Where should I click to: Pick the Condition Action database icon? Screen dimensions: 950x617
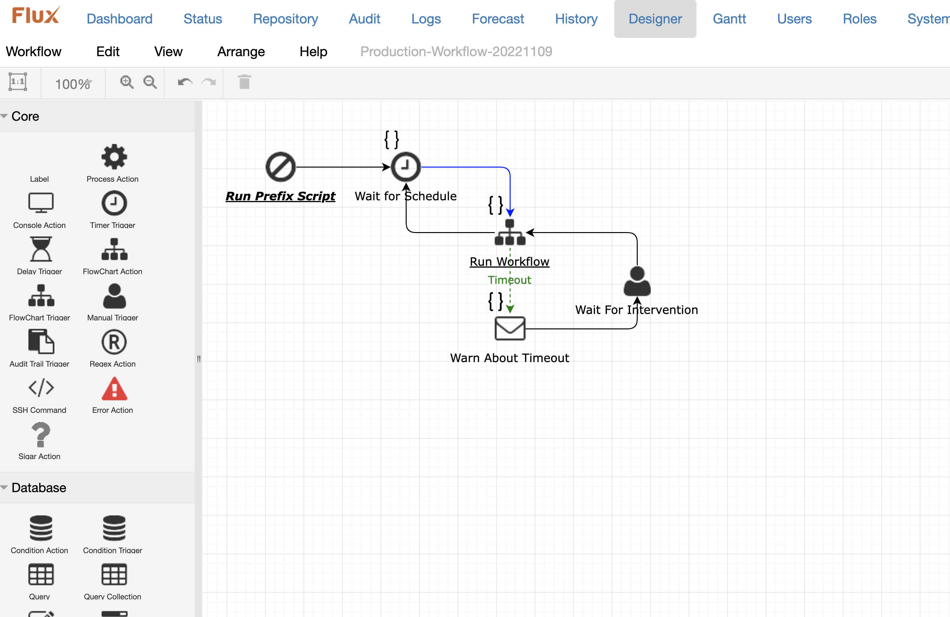[x=41, y=528]
